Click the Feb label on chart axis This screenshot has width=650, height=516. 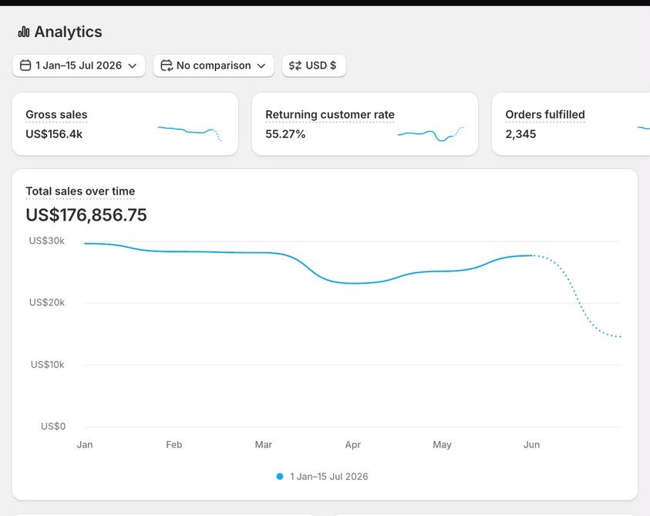coord(173,445)
